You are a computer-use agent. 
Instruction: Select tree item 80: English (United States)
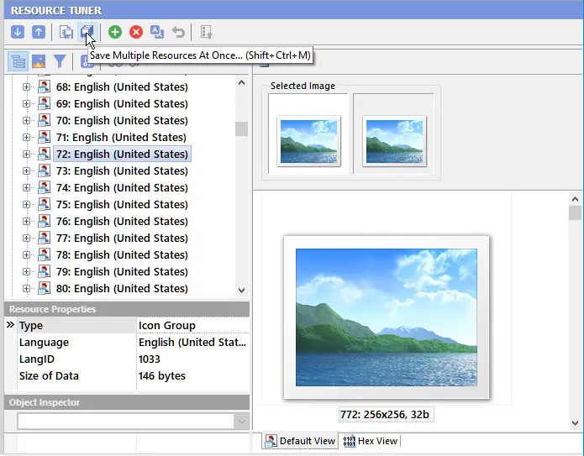point(122,289)
